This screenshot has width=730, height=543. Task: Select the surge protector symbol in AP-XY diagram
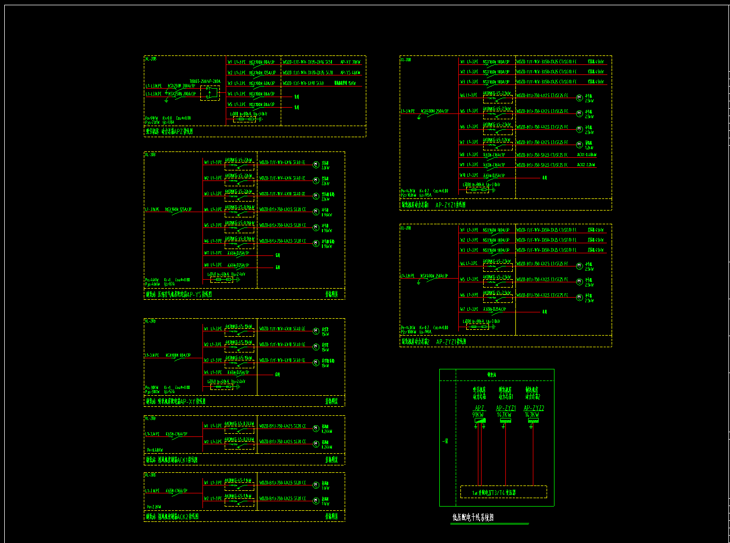coord(221,387)
